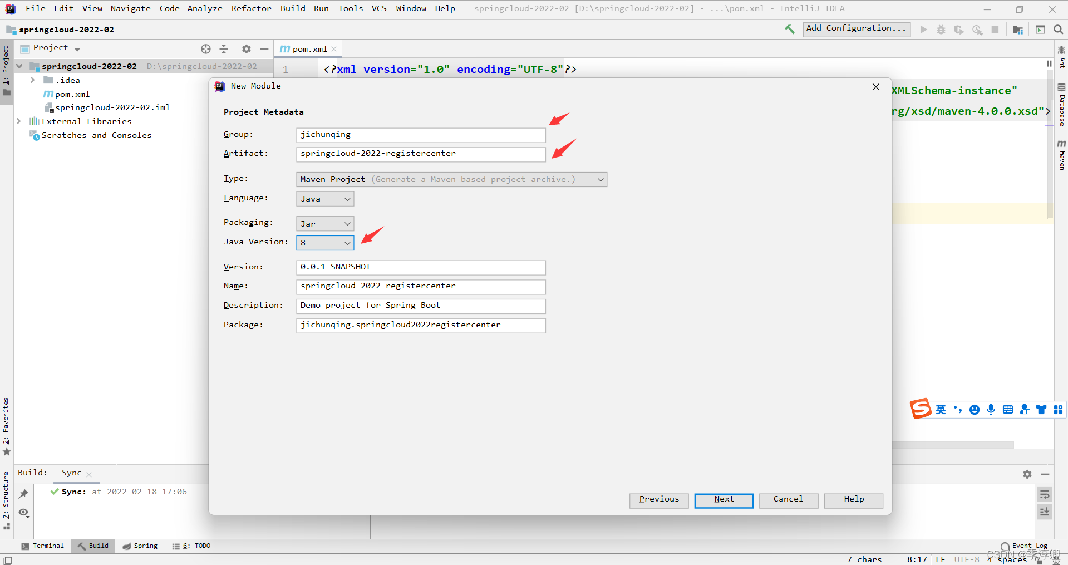Open the Language dropdown
Screen dimensions: 1068x565
click(x=325, y=199)
